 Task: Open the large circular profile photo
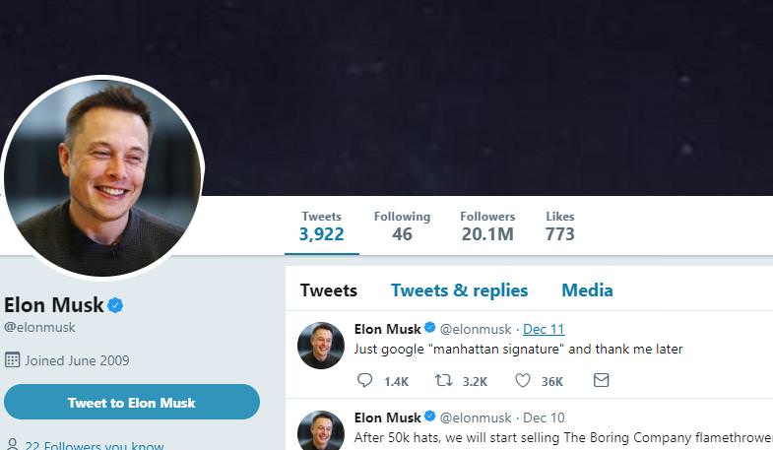[x=102, y=177]
